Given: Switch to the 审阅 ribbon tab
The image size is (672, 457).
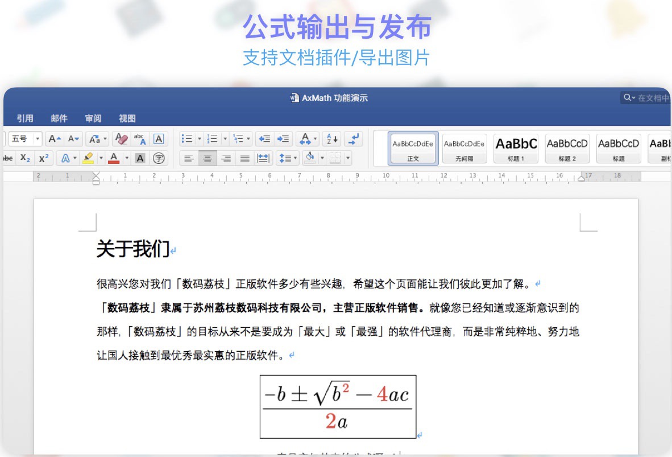Looking at the screenshot, I should 93,118.
